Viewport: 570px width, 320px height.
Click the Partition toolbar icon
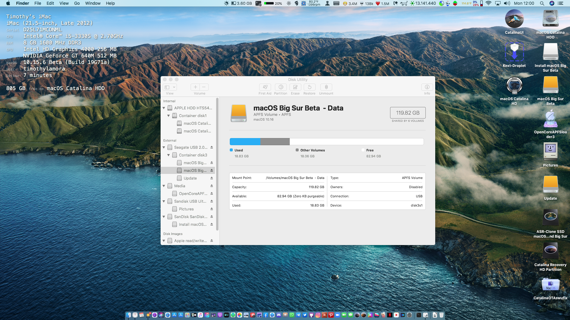[281, 87]
